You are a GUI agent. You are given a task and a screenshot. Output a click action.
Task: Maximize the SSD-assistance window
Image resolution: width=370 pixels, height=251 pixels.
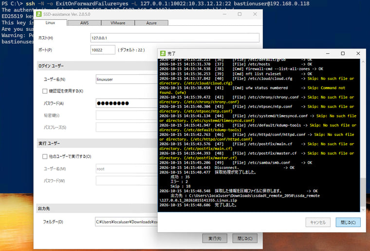coord(240,14)
